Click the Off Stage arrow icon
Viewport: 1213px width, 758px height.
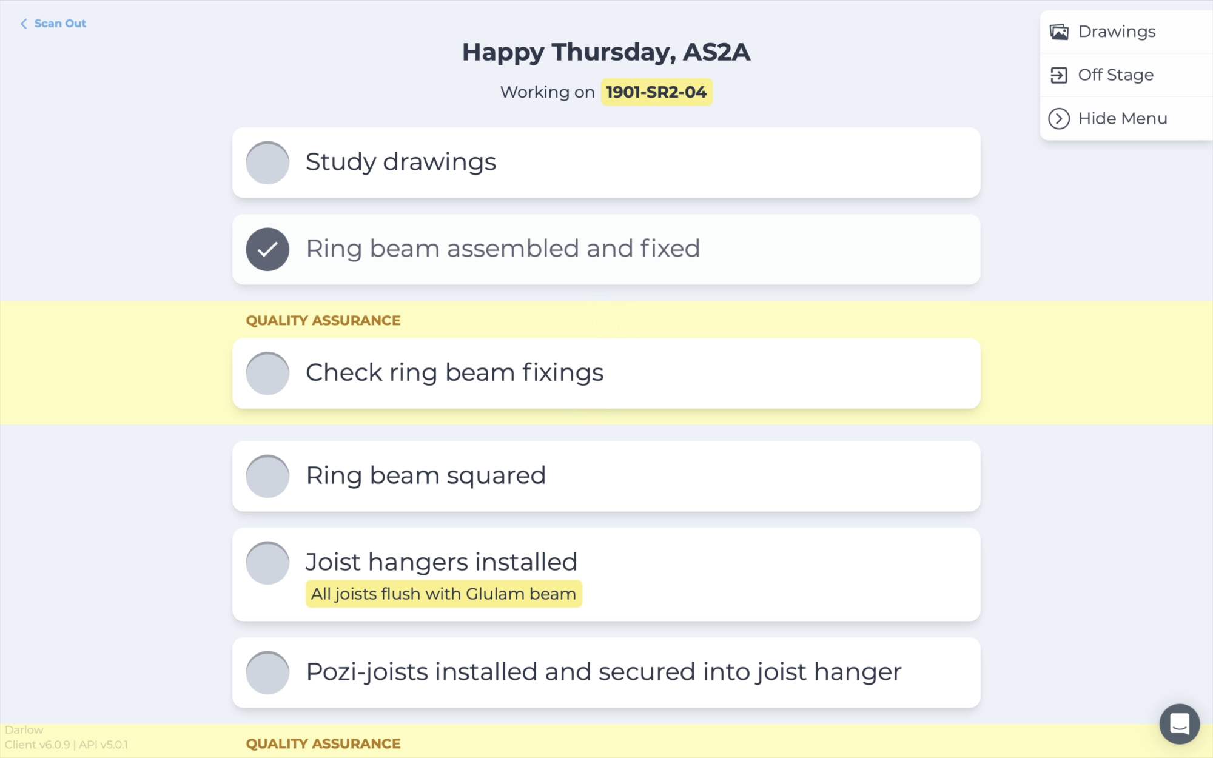coord(1059,75)
